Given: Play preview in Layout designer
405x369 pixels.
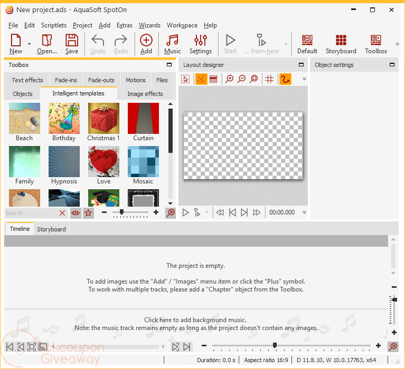Looking at the screenshot, I should coord(185,212).
